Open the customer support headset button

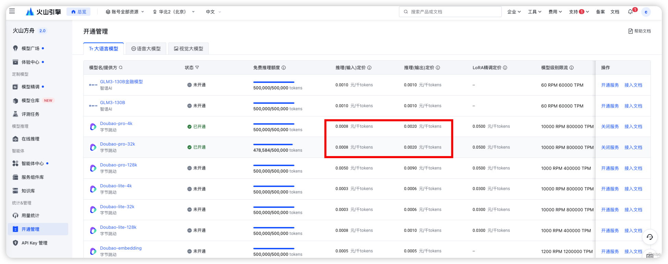(x=649, y=237)
